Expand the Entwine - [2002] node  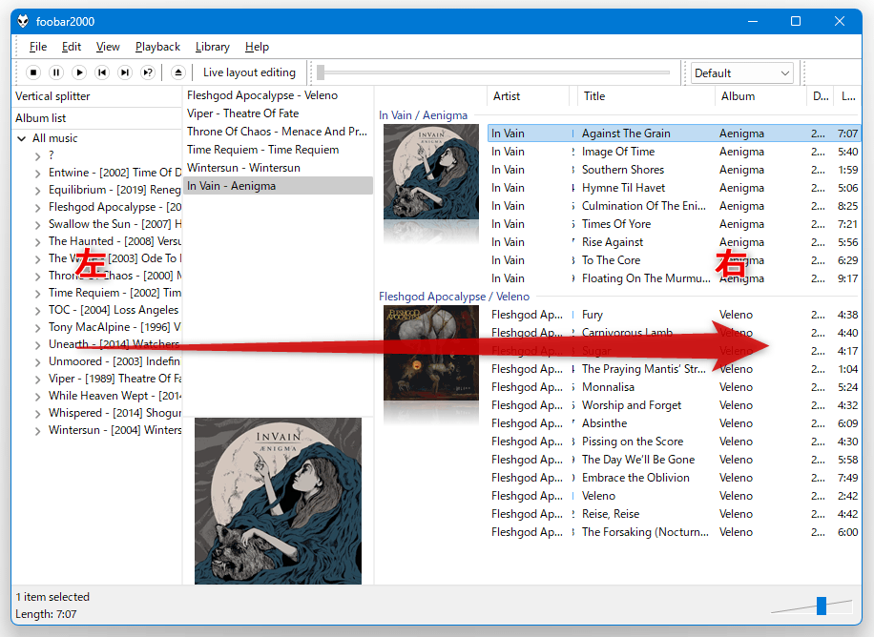pyautogui.click(x=38, y=174)
